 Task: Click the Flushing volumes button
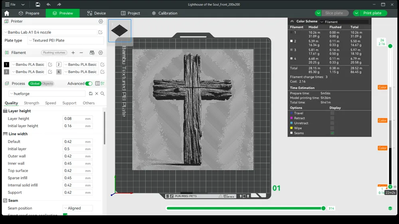(x=54, y=53)
